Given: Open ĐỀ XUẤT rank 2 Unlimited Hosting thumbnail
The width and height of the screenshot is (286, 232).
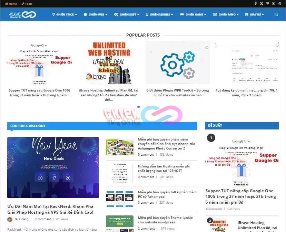Looking at the screenshot, I should tap(219, 225).
